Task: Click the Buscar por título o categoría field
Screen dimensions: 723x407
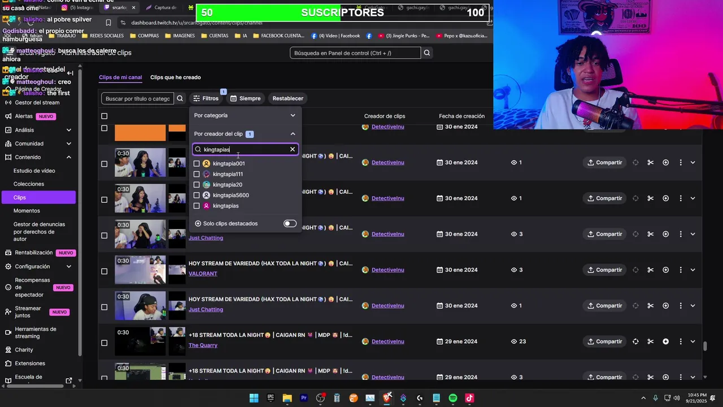Action: pos(137,98)
